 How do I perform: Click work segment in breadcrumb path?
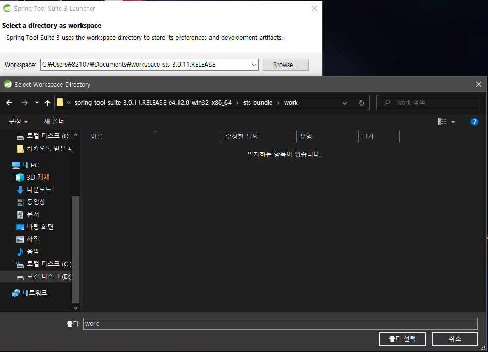[290, 103]
